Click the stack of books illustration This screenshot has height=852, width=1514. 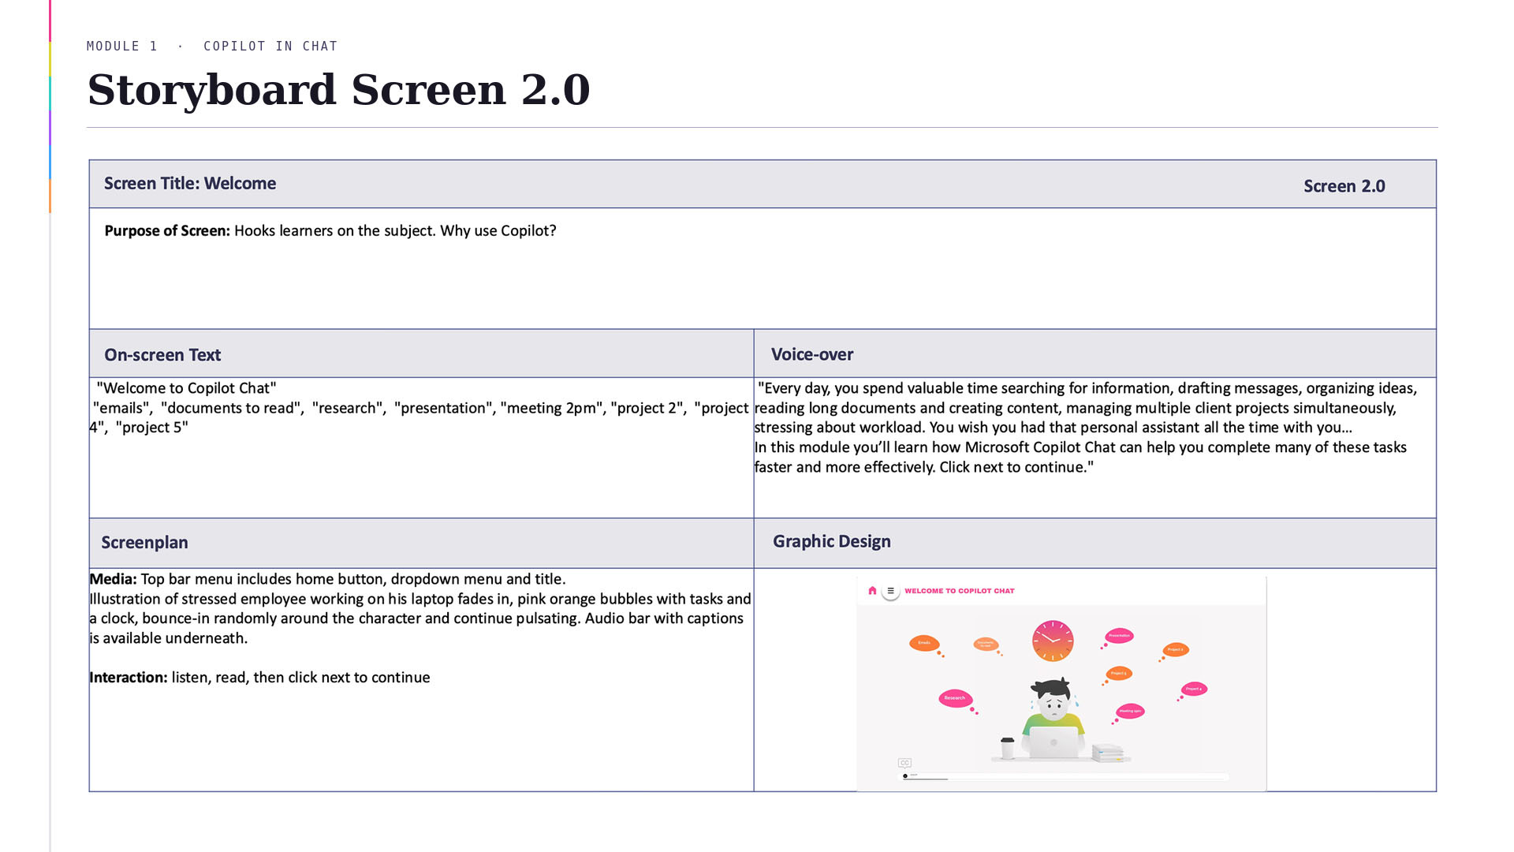pyautogui.click(x=1108, y=753)
